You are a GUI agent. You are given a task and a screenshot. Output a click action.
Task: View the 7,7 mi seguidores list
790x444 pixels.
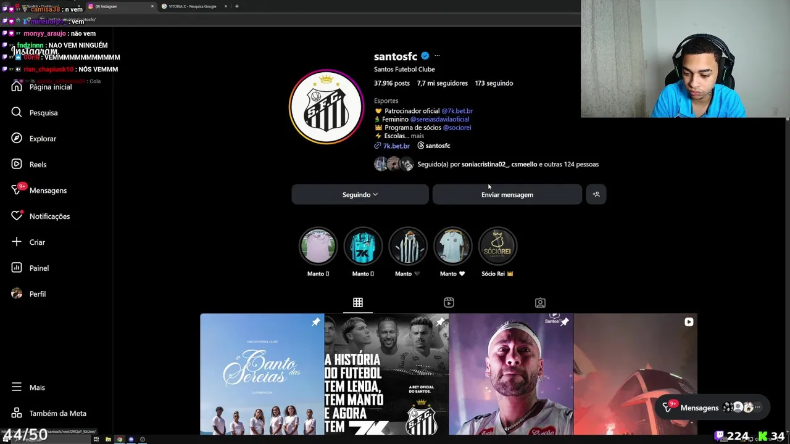point(442,83)
